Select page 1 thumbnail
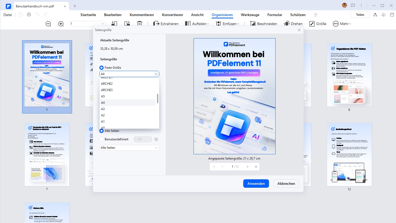 47,75
